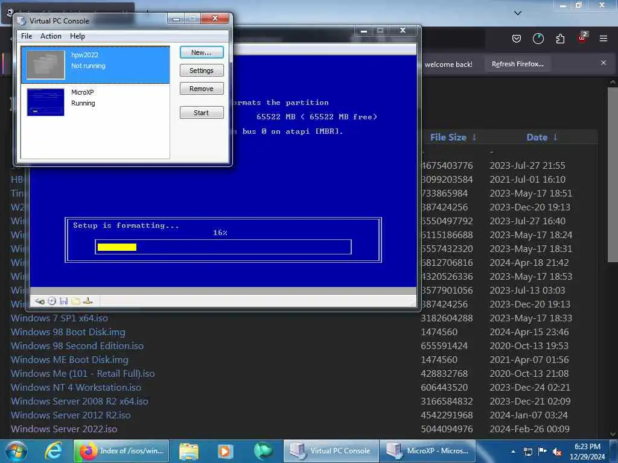Click the shared folder icon in the MicroXP status bar
The height and width of the screenshot is (463, 618).
pos(75,301)
